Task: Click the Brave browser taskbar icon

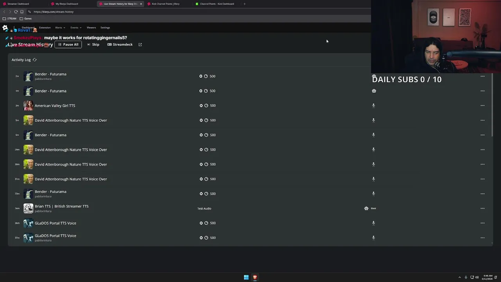Action: [x=255, y=277]
